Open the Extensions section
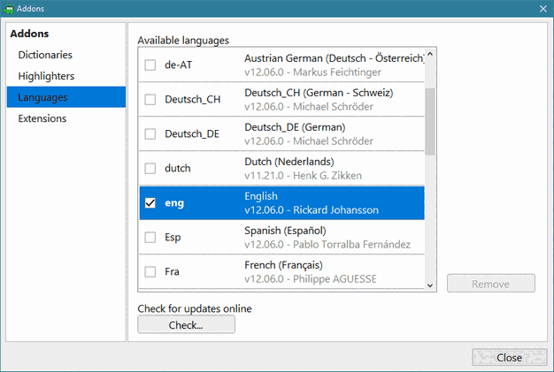Image resolution: width=554 pixels, height=372 pixels. pyautogui.click(x=42, y=118)
